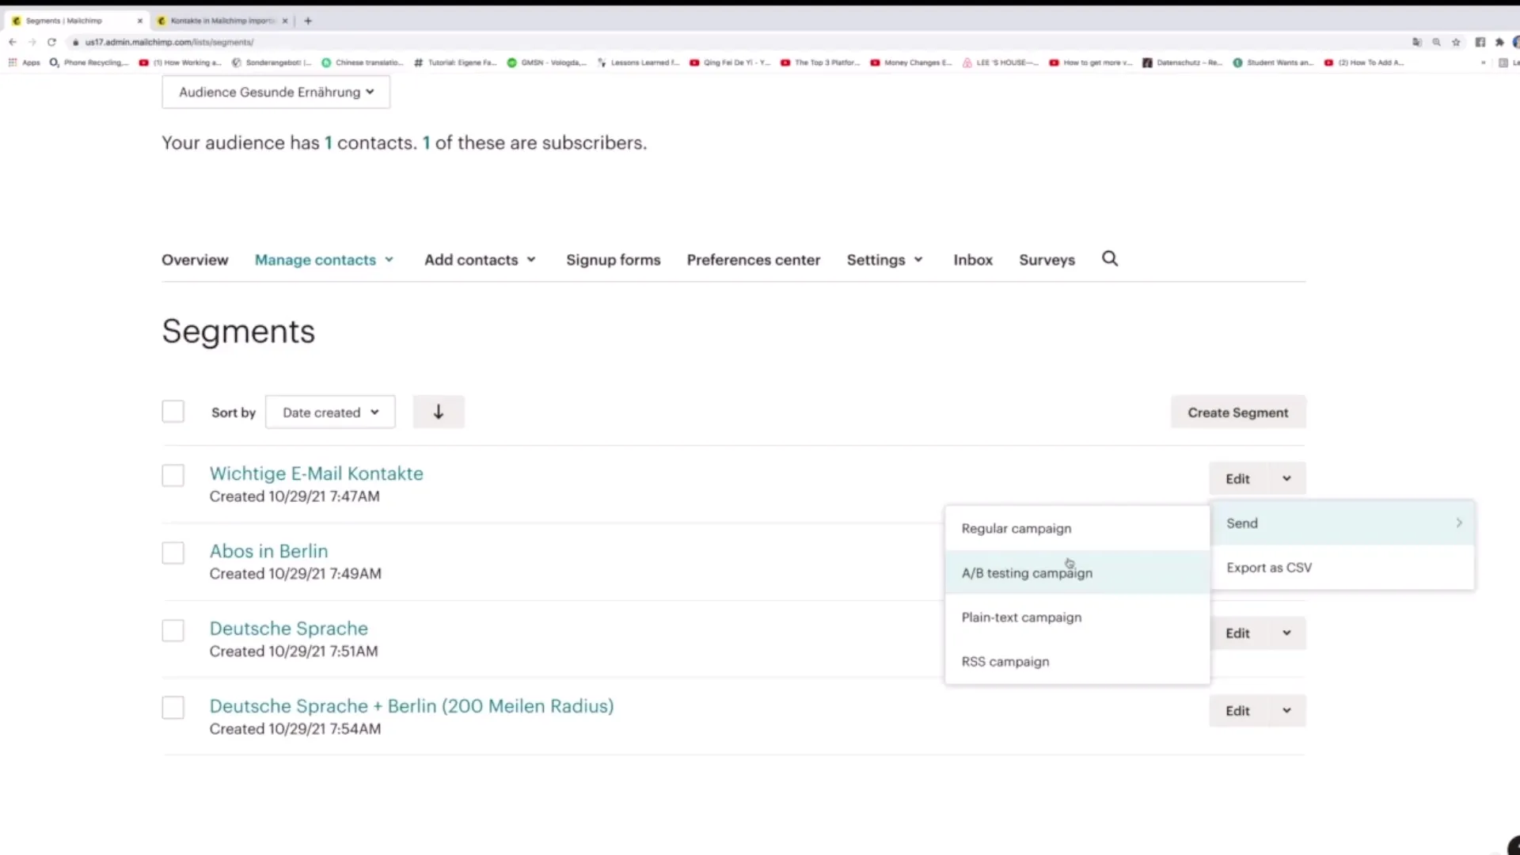The image size is (1520, 855).
Task: Open the browser zoom magnifier icon
Action: tap(1436, 42)
